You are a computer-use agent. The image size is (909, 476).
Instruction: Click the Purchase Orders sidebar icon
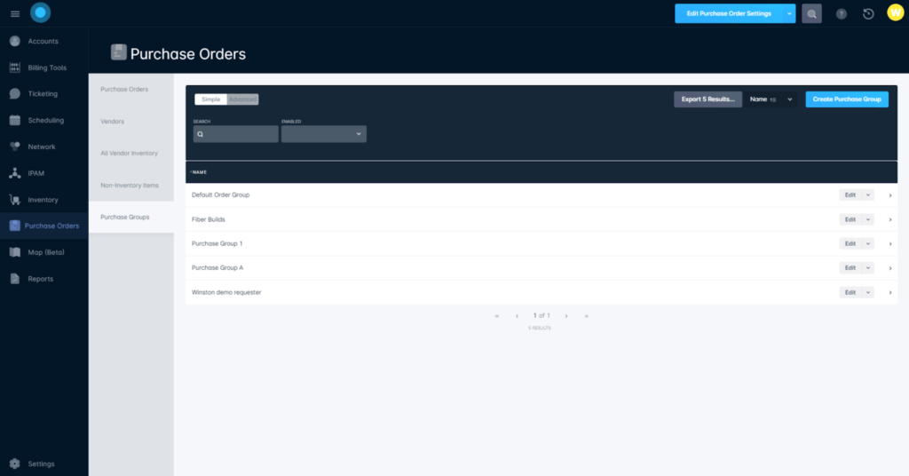[15, 226]
